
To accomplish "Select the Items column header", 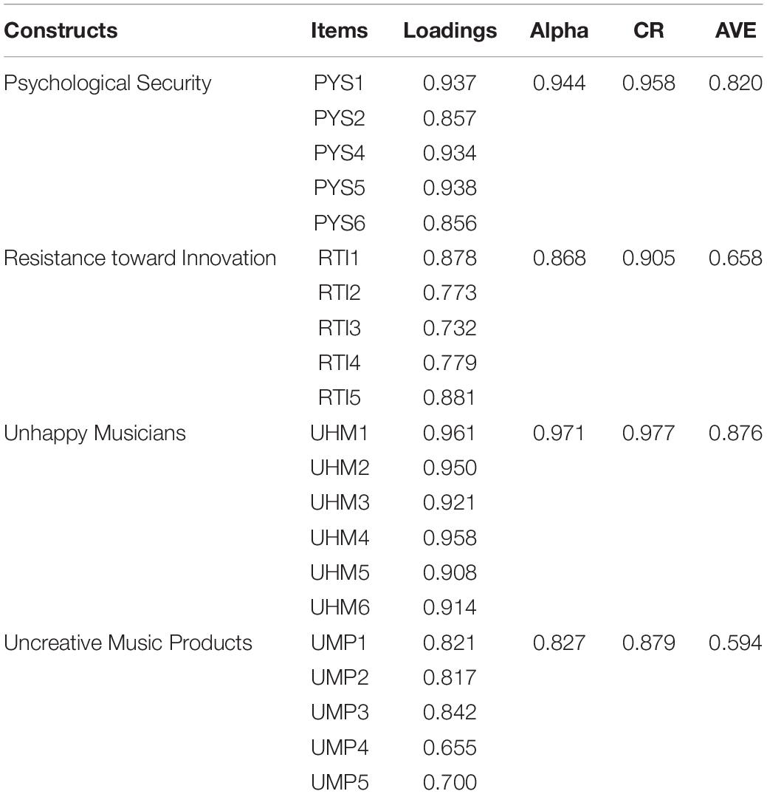I will point(339,31).
